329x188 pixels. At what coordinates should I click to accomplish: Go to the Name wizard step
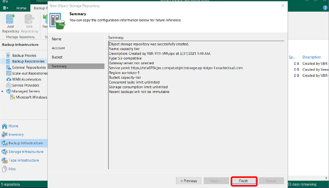[57, 39]
